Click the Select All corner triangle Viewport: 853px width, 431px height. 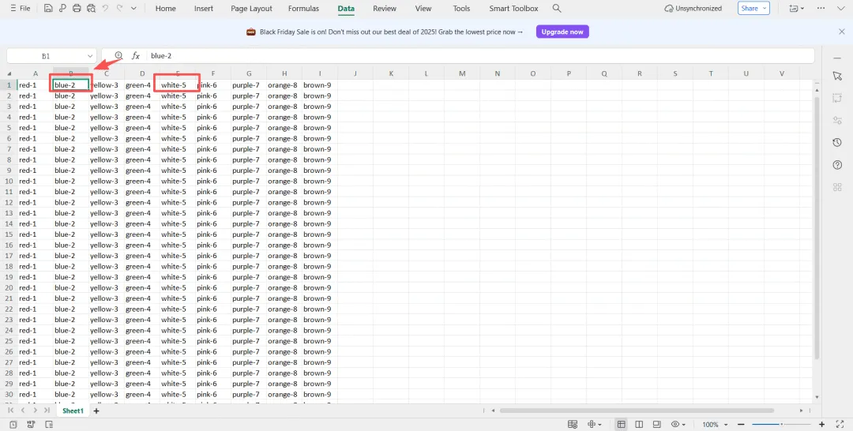point(9,74)
